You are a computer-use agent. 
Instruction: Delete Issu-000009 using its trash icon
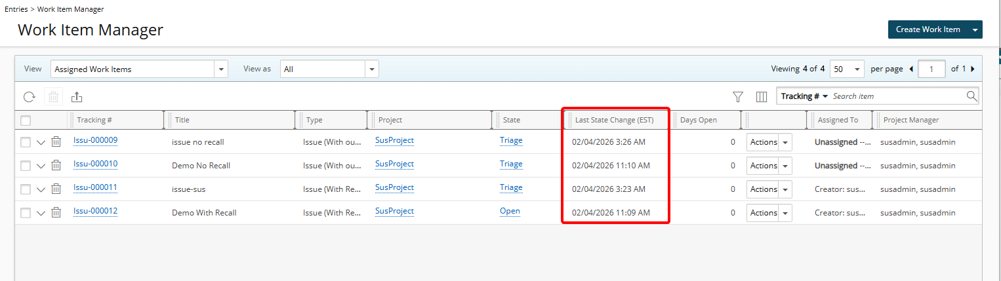tap(56, 142)
